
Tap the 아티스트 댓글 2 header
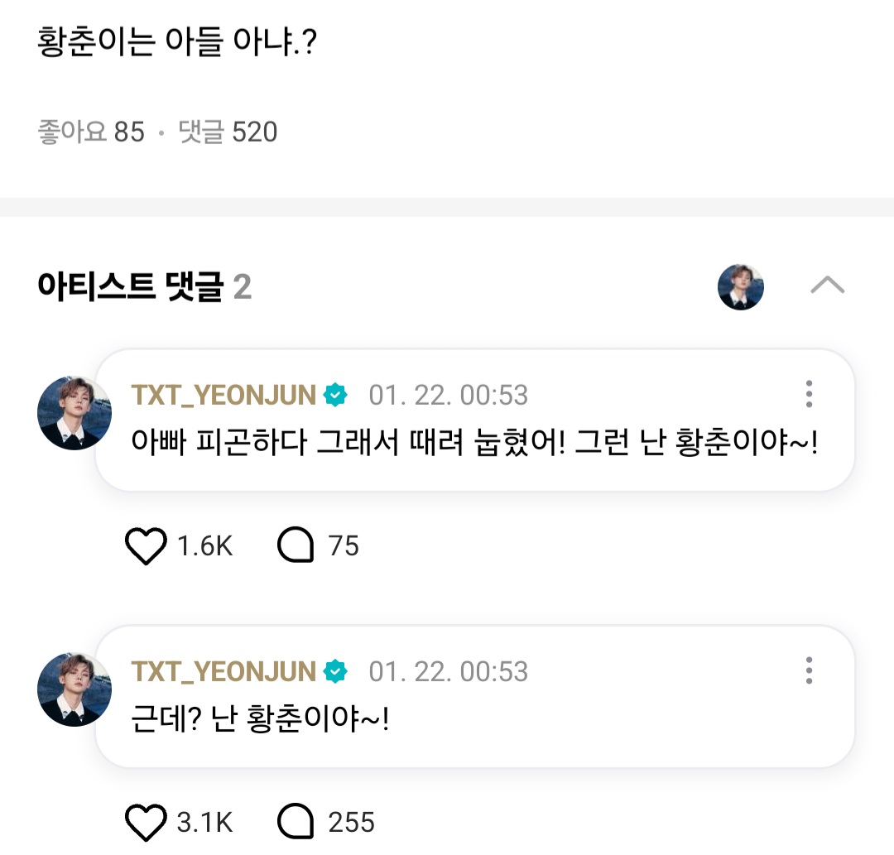click(x=145, y=287)
